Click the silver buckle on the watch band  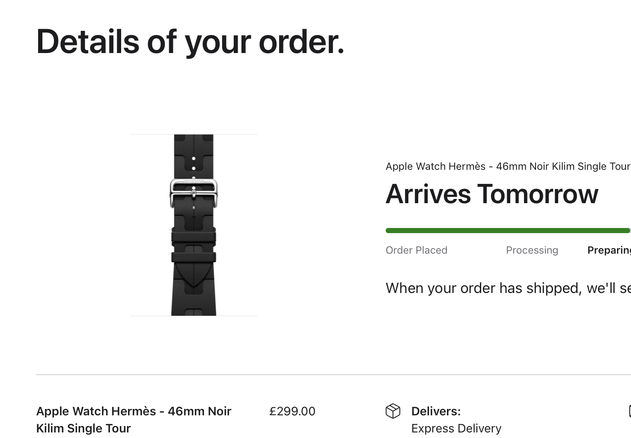coord(193,192)
